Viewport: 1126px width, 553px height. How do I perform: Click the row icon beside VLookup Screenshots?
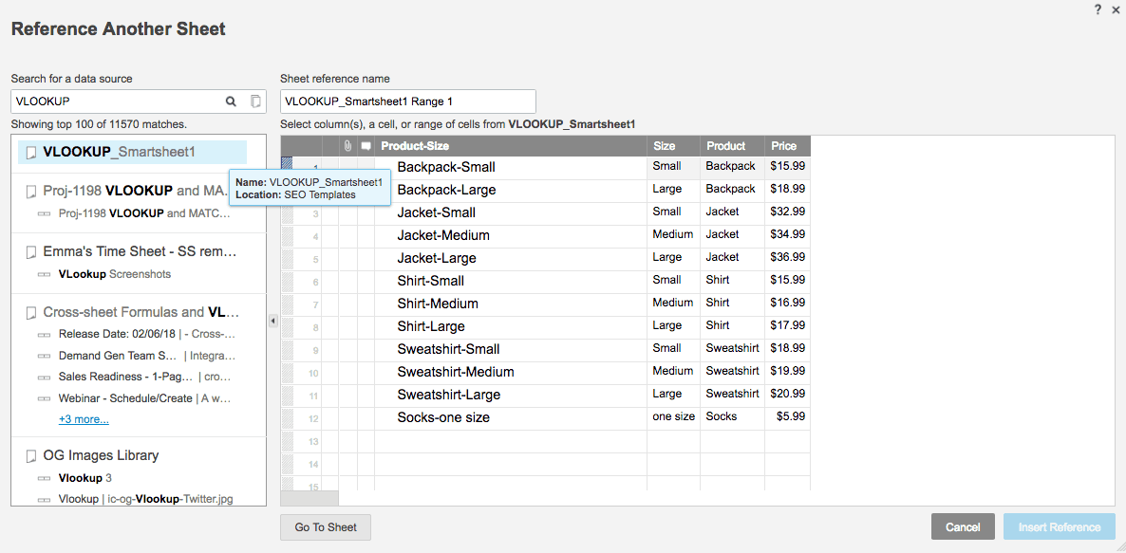pos(45,275)
